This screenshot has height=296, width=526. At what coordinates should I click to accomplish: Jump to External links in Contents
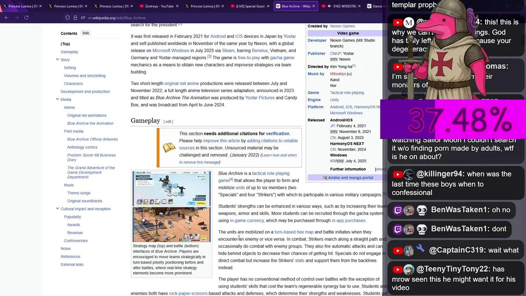tap(72, 264)
